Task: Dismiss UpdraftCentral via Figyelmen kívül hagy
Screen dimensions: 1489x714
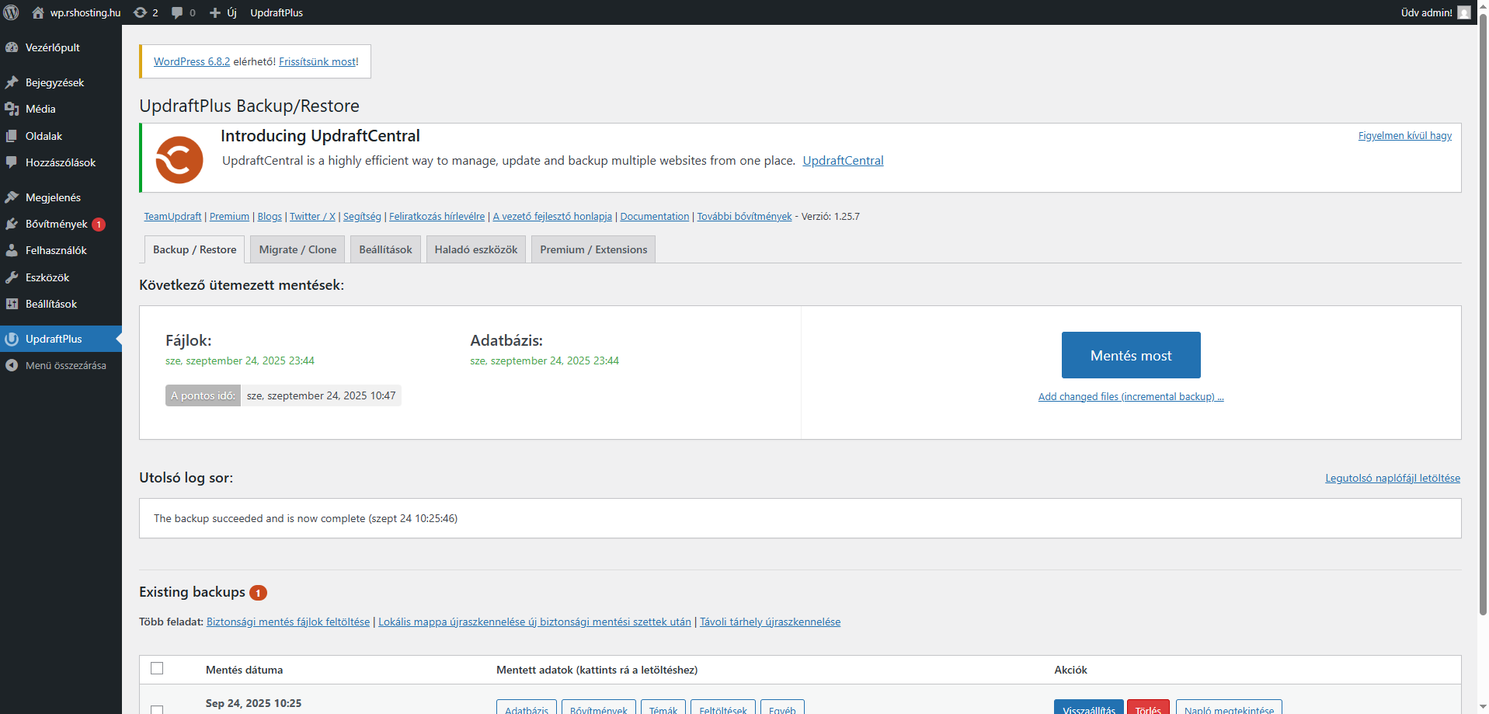Action: [x=1404, y=135]
